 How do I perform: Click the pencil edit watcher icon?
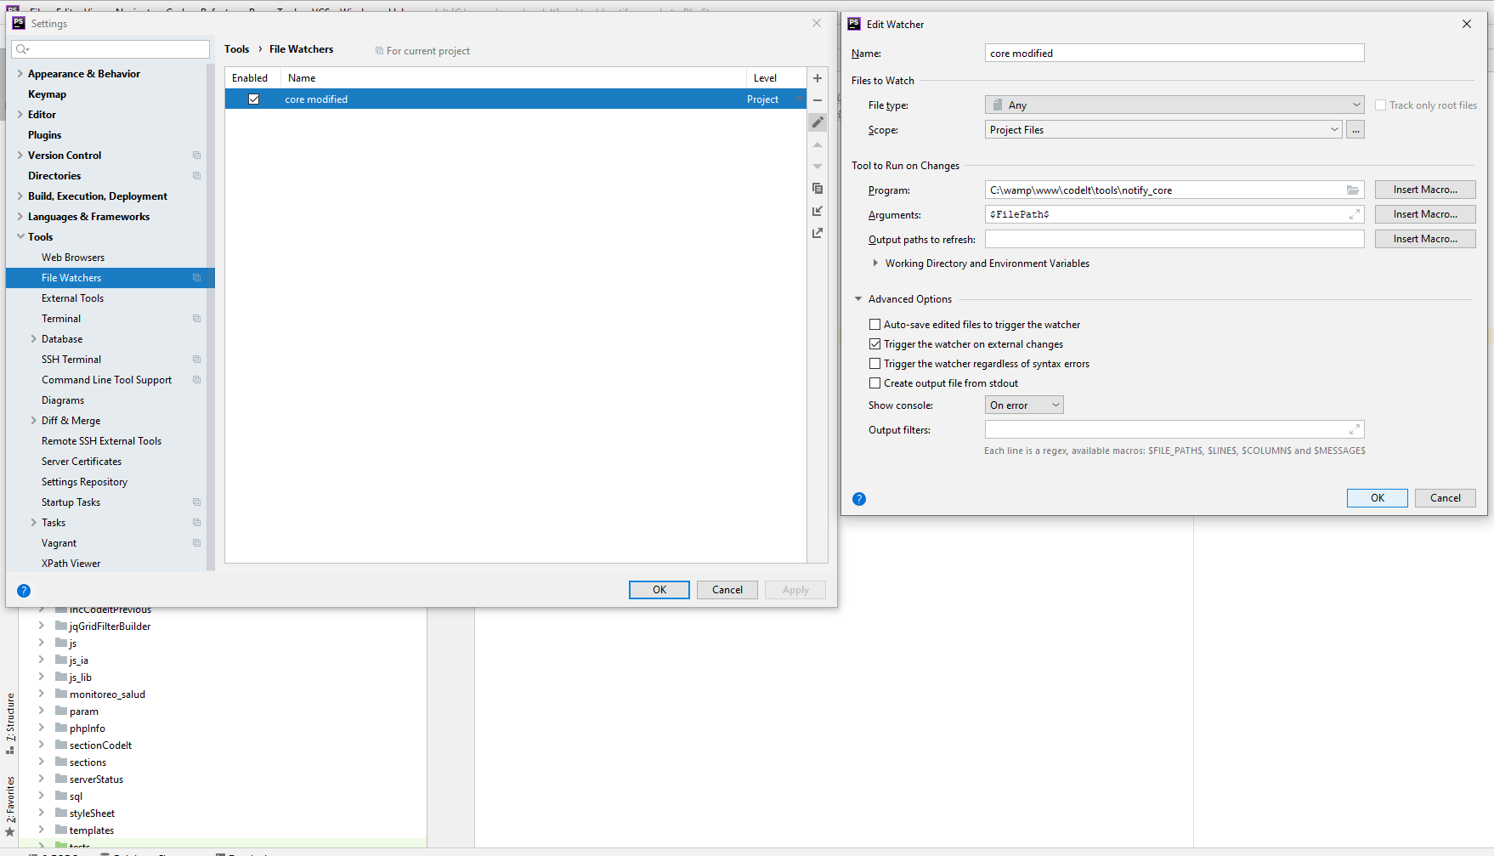pos(818,122)
